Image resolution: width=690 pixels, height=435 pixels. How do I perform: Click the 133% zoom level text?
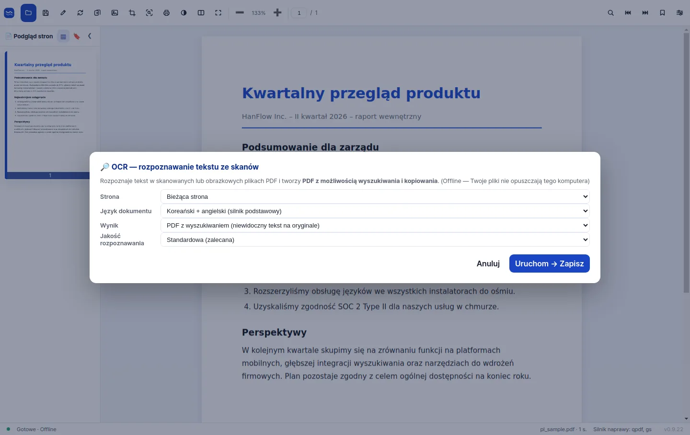(x=259, y=13)
